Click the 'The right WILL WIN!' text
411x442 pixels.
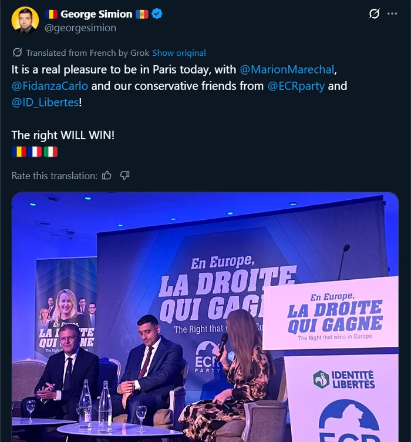(63, 135)
